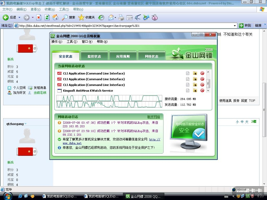This screenshot has width=267, height=200.
Task: Open dropdown next to qtzhaogang username
Action: [x=26, y=124]
